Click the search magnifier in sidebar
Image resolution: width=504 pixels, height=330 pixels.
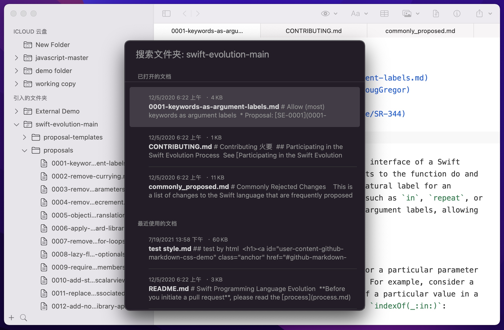click(24, 318)
